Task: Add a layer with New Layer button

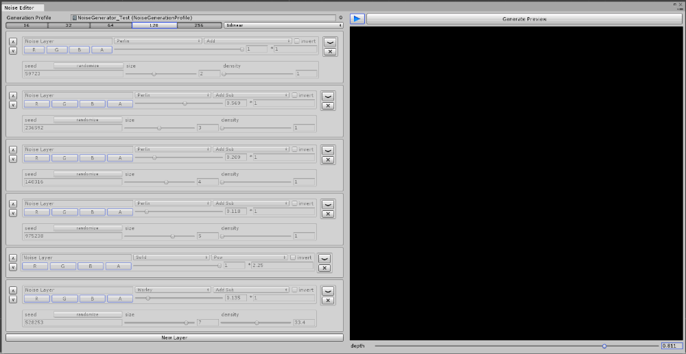Action: coord(174,338)
